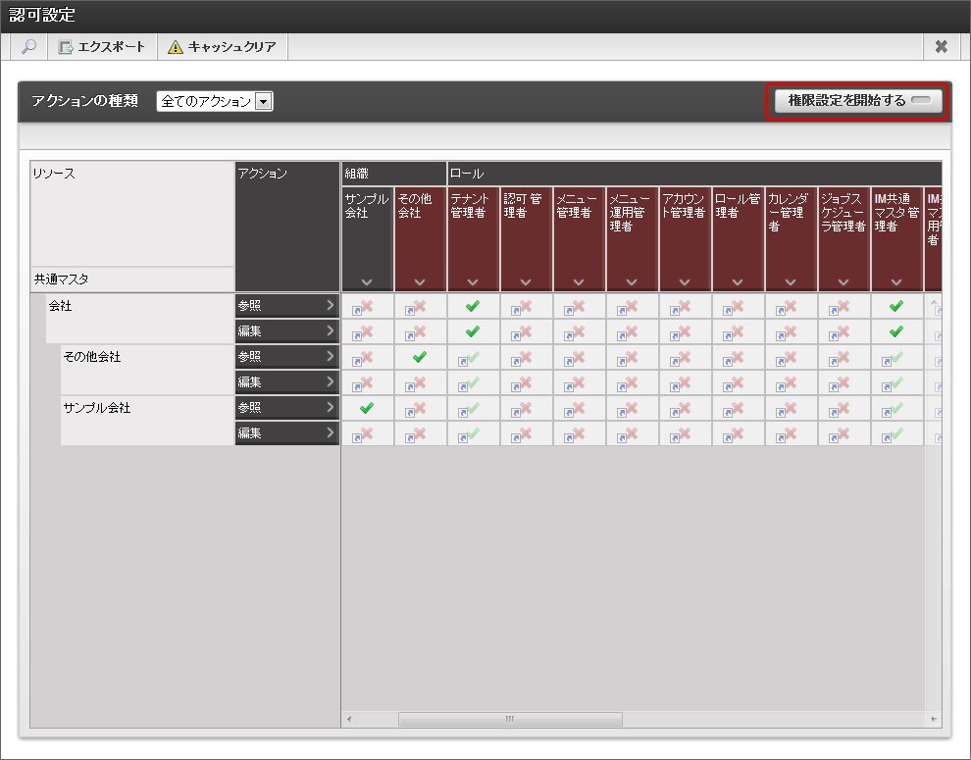Click the エクスポート export icon
Viewport: 971px width, 760px height.
click(66, 47)
